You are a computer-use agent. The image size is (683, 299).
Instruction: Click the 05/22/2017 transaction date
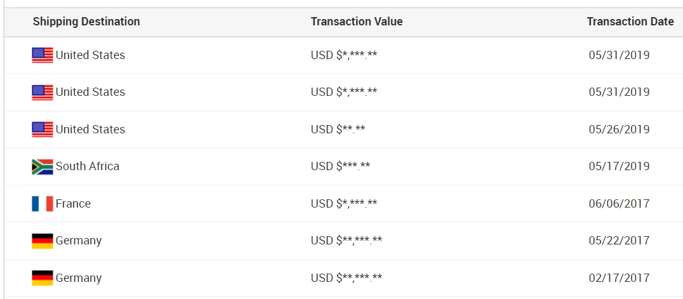pyautogui.click(x=619, y=241)
